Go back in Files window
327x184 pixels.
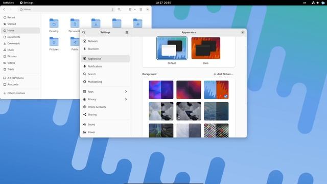[4, 9]
